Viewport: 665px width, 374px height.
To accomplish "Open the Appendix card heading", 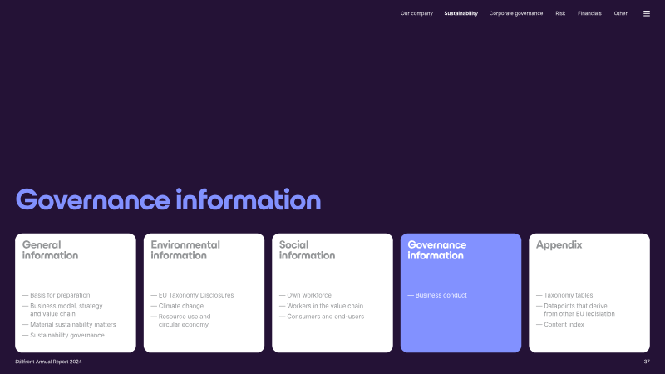I will point(559,245).
